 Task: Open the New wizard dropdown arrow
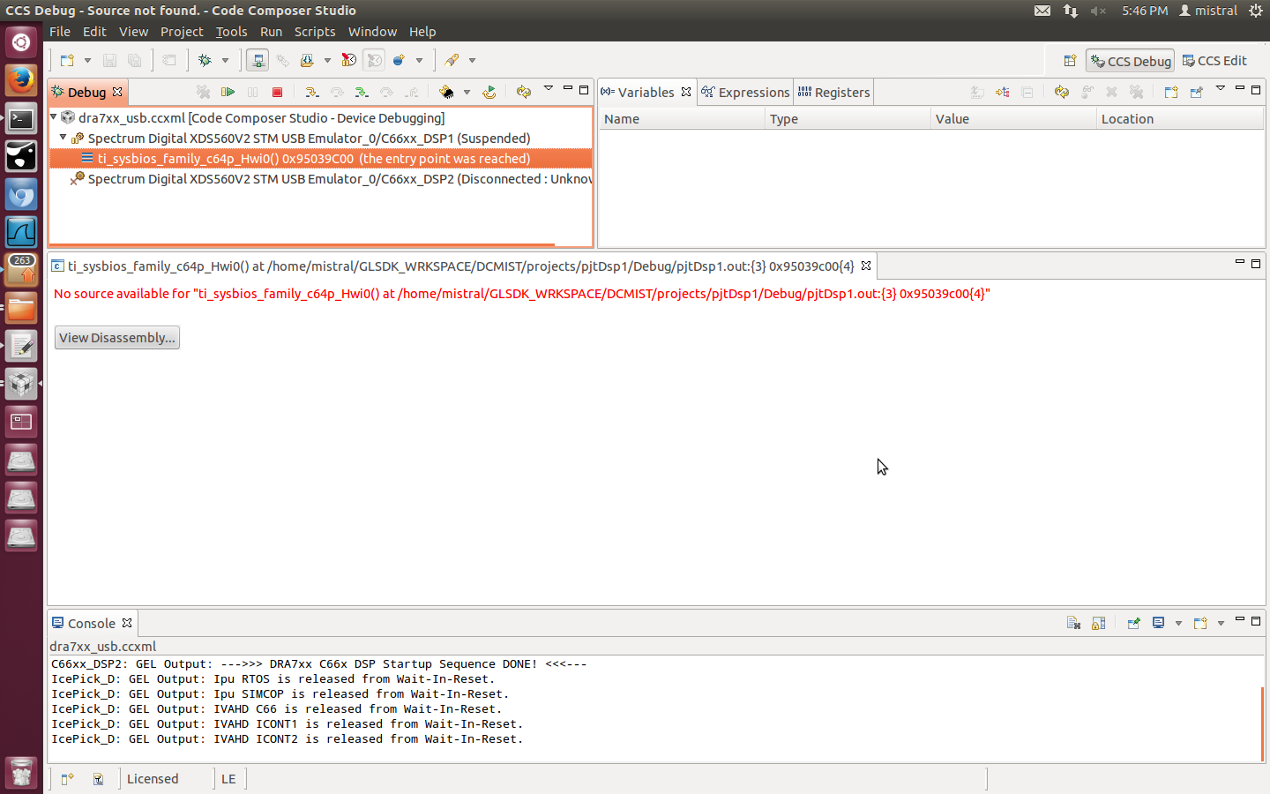point(87,61)
